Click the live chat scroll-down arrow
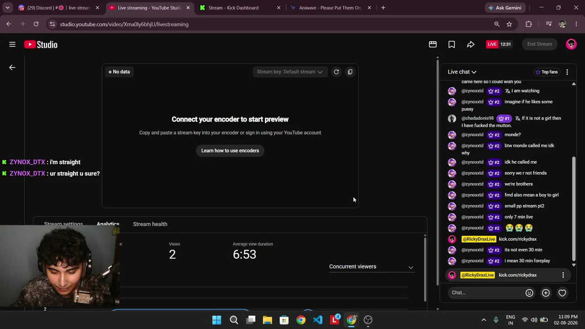585x329 pixels. [x=574, y=265]
